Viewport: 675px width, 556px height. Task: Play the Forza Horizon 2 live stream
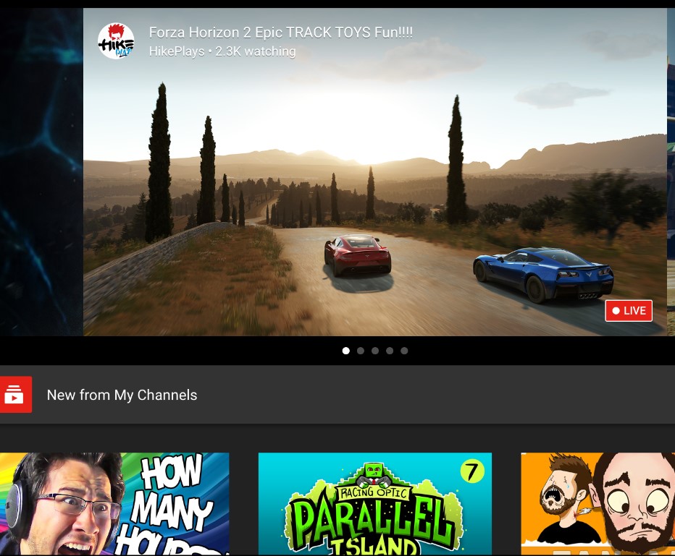374,172
